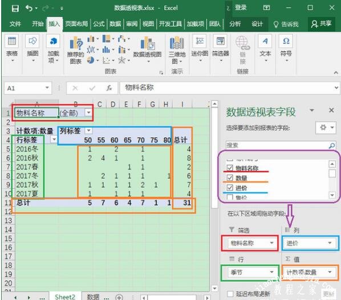
Task: Select the grand total cell 31
Action: click(x=182, y=203)
